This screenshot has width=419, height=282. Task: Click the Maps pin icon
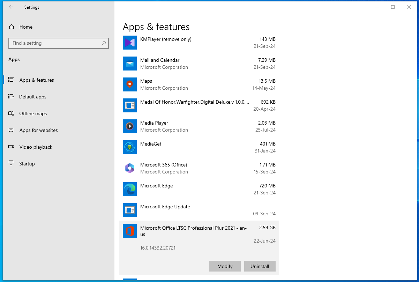tap(130, 84)
